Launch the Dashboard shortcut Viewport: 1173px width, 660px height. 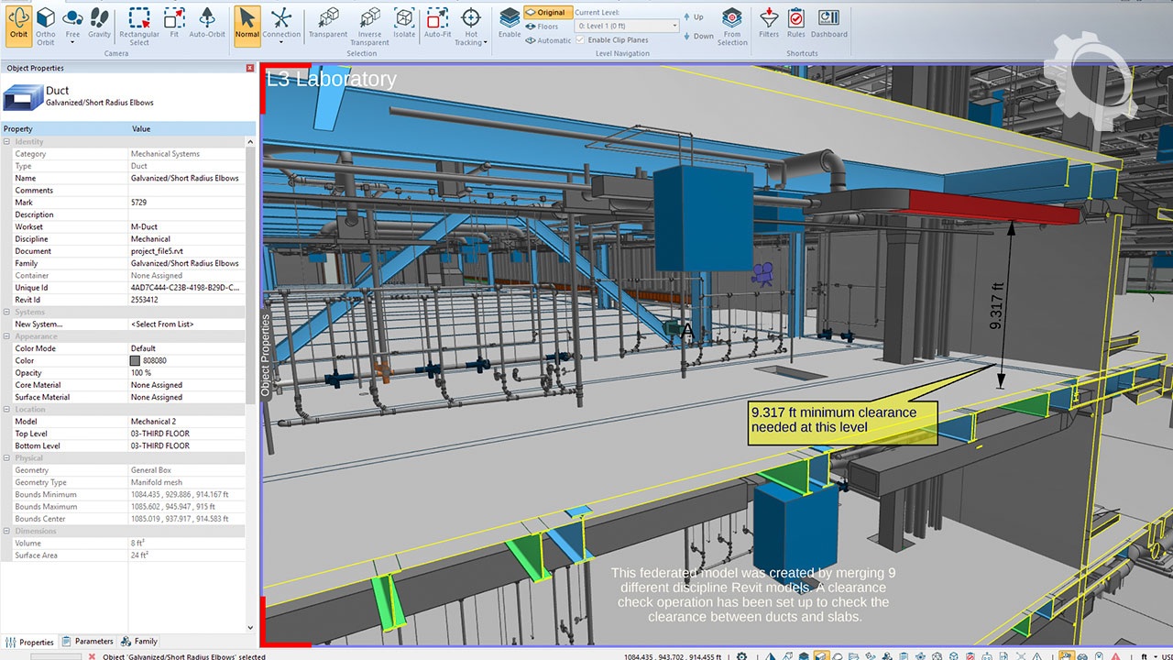[x=828, y=24]
